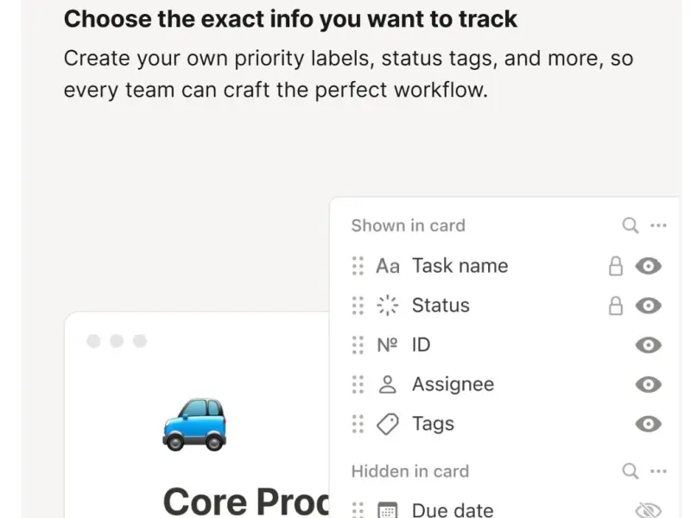Hide the Task name property via eye icon
This screenshot has height=518, width=691.
tap(648, 266)
